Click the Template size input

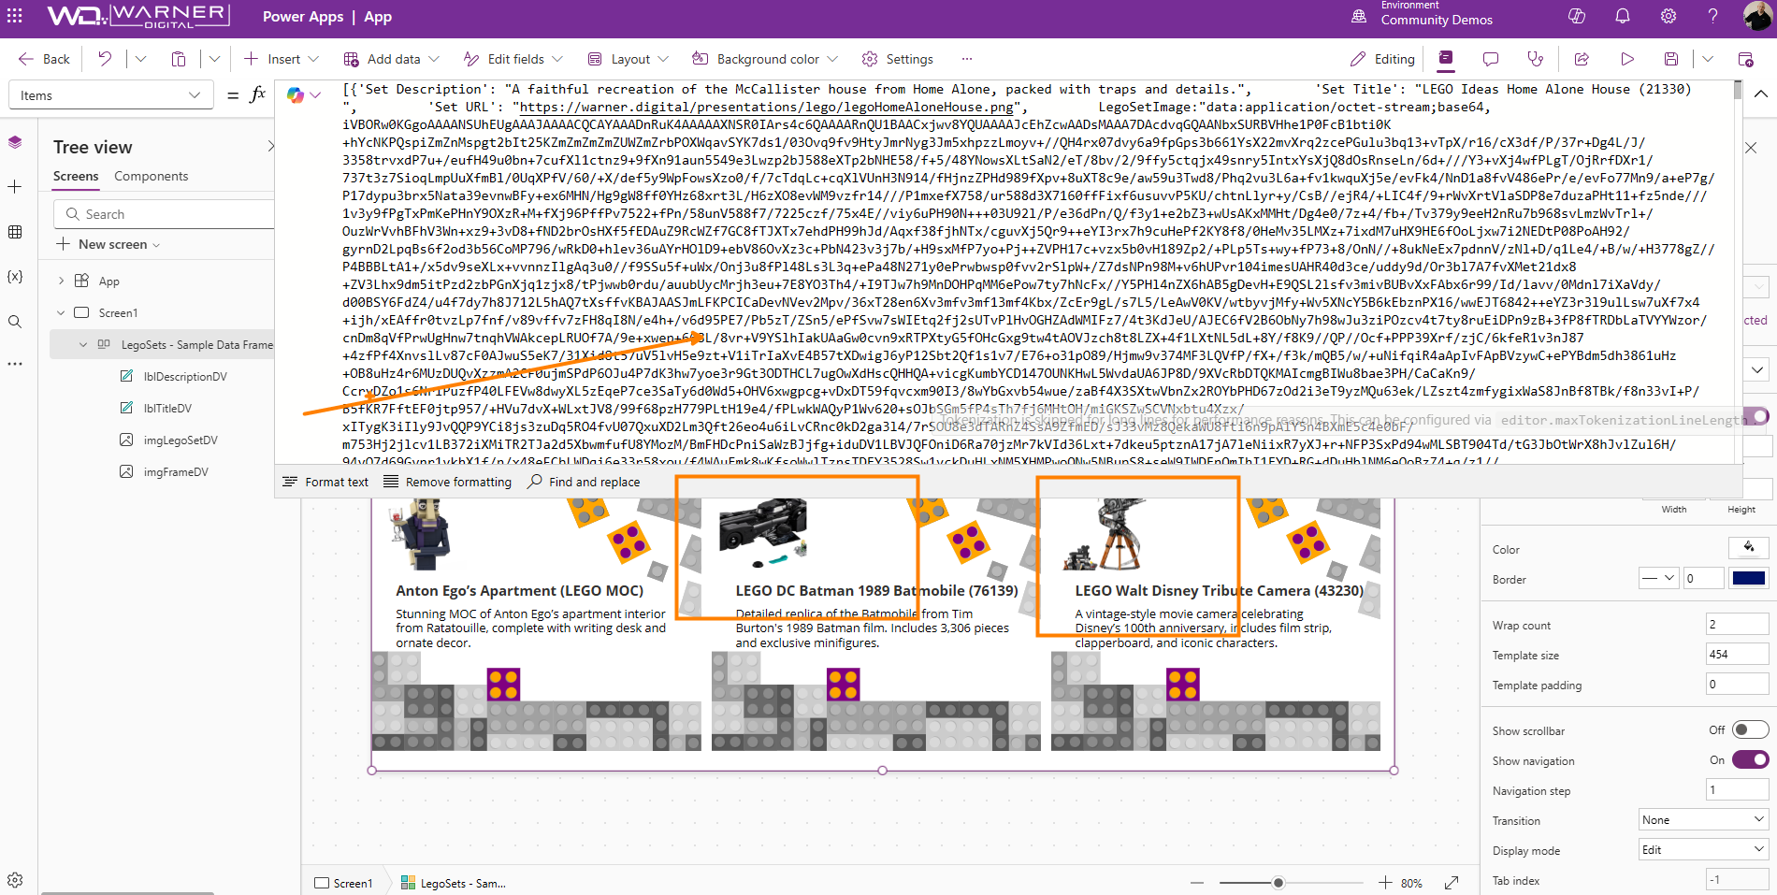click(1737, 655)
